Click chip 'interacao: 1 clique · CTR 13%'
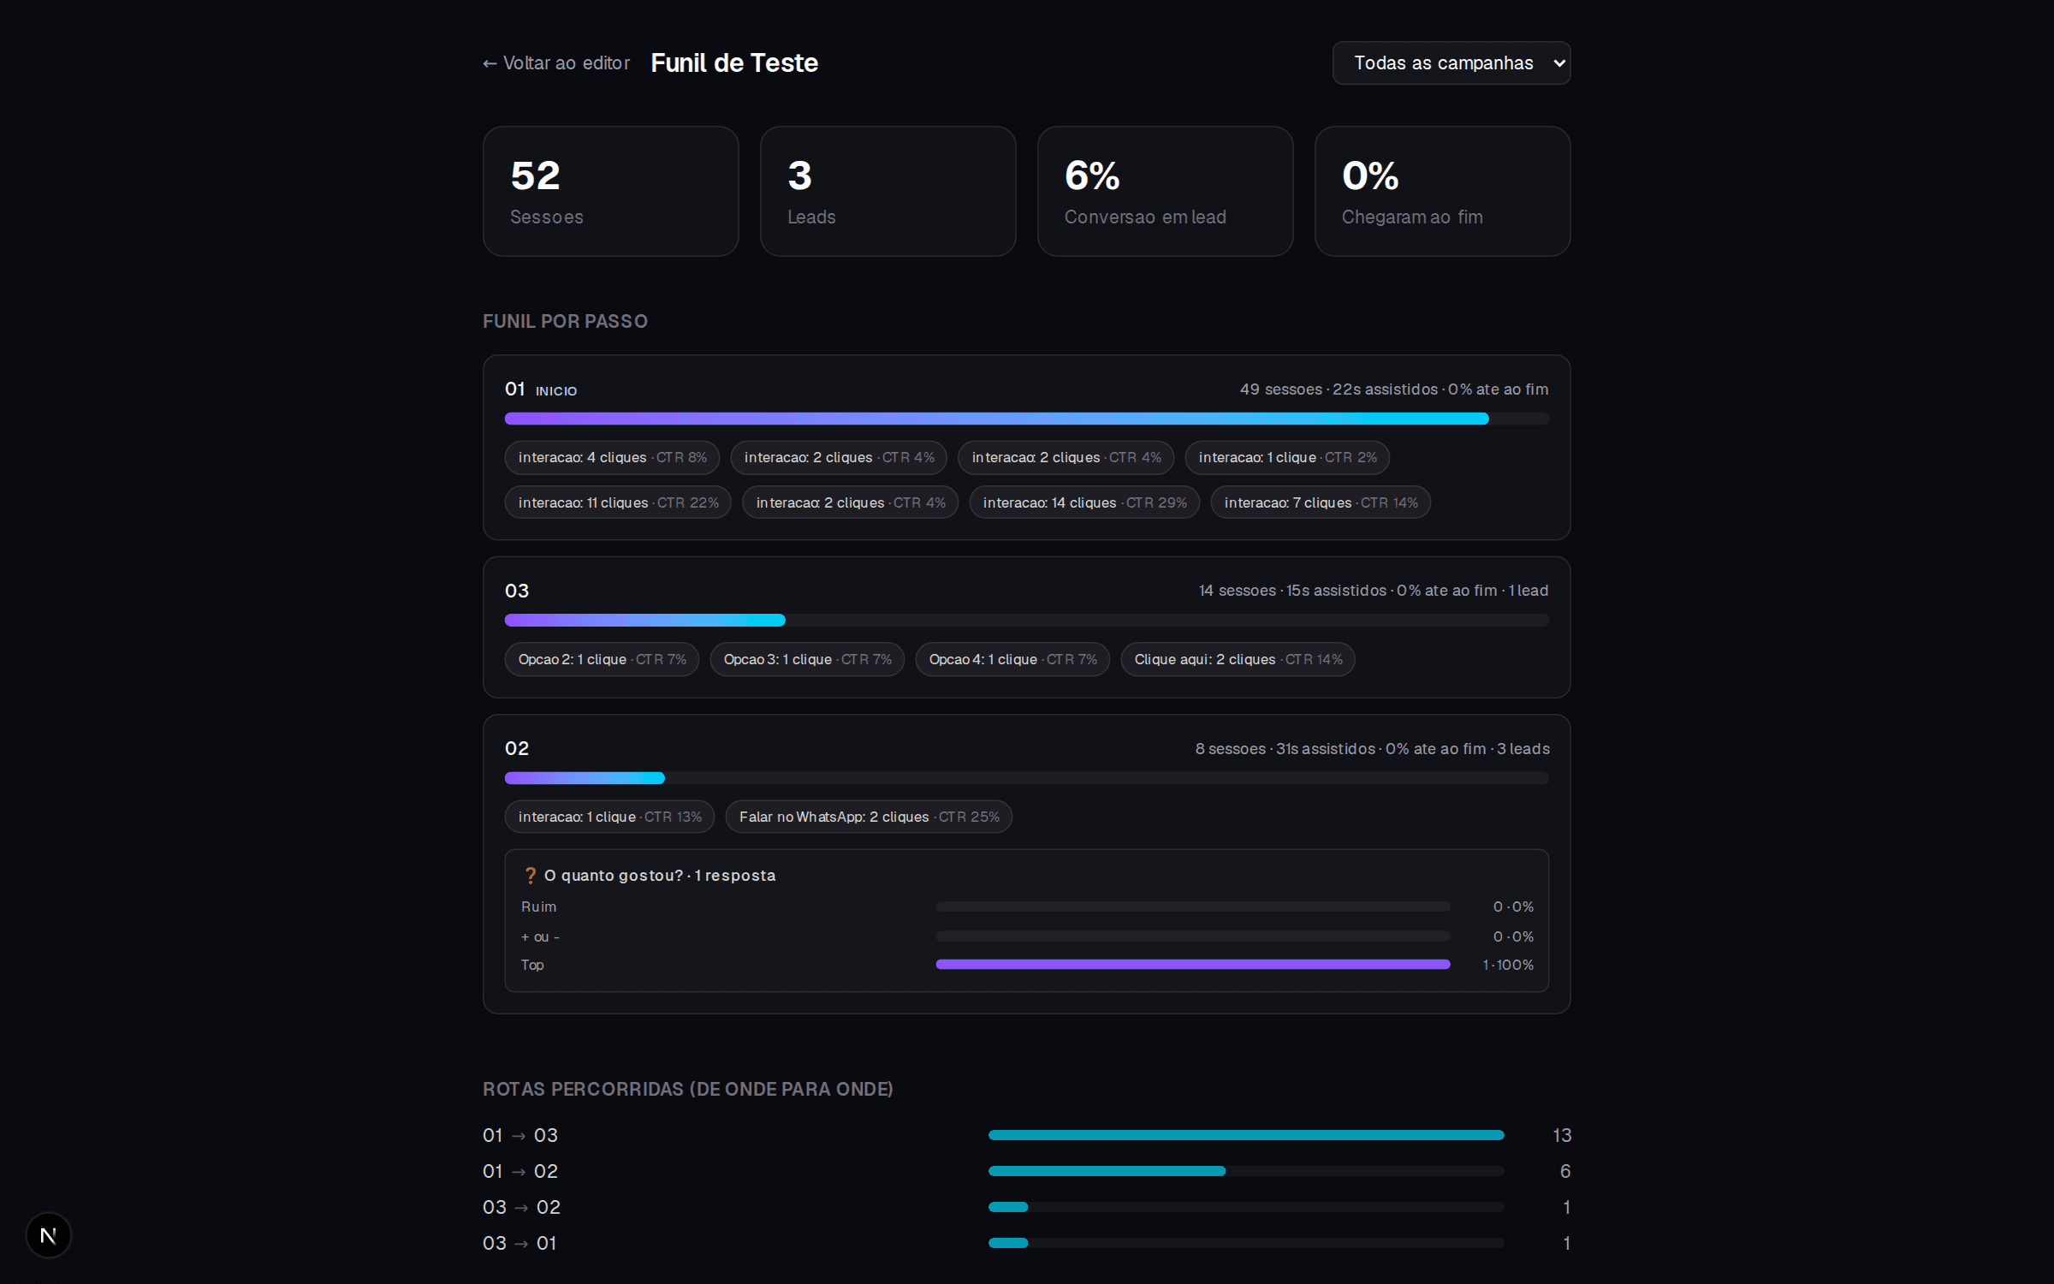This screenshot has height=1284, width=2054. click(609, 817)
